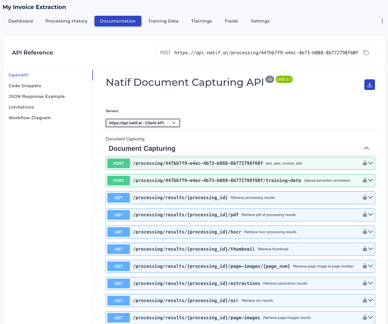Open the Trainings tab
Viewport: 388px width, 324px height.
pos(201,21)
